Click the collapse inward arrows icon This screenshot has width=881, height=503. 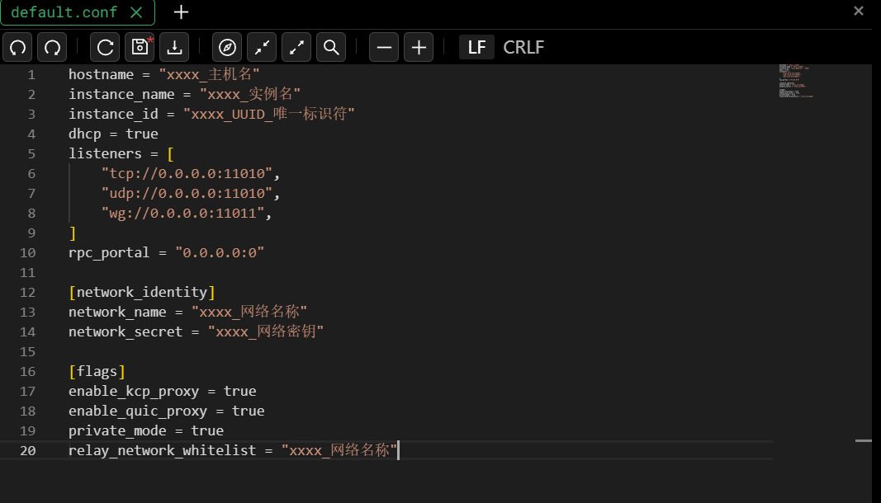[x=262, y=48]
